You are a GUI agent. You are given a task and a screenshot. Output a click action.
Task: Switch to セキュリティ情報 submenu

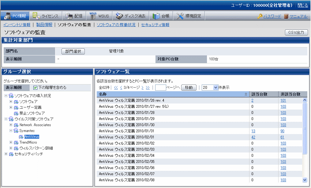(x=155, y=25)
